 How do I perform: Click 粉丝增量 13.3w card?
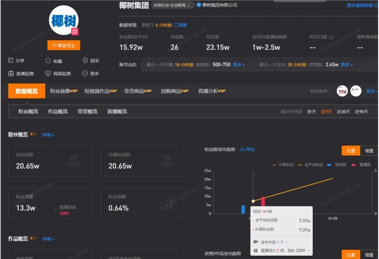[50, 203]
